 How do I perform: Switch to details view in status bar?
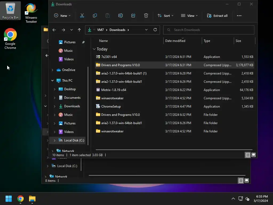pos(248,155)
